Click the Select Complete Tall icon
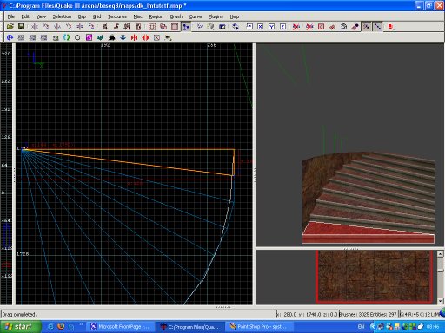Viewport: 445px width, 333px height. click(x=105, y=27)
